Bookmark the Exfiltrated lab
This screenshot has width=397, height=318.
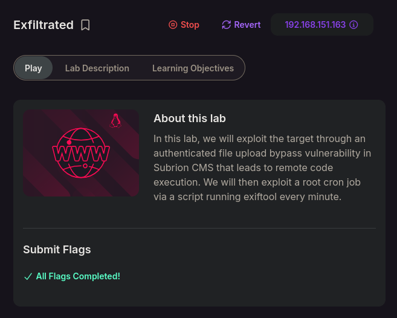86,25
